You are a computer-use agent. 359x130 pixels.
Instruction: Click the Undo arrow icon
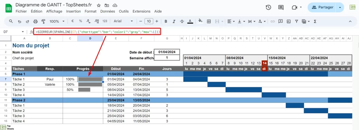pyautogui.click(x=20, y=21)
